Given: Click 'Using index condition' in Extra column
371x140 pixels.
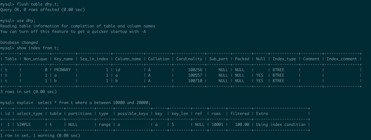Looking at the screenshot, I should 281,124.
